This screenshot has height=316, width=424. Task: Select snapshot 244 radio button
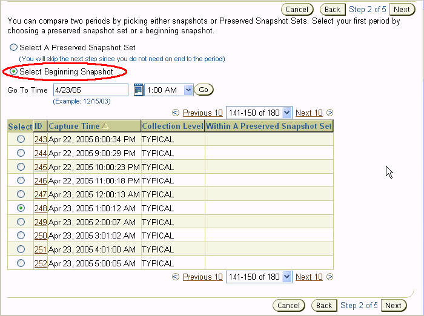(x=21, y=153)
